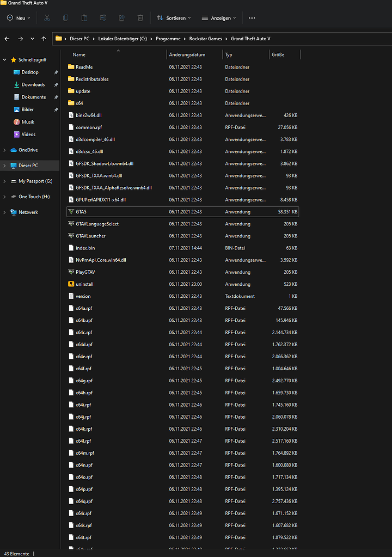Expand the Dieser PC tree node
This screenshot has width=392, height=557.
[x=4, y=166]
